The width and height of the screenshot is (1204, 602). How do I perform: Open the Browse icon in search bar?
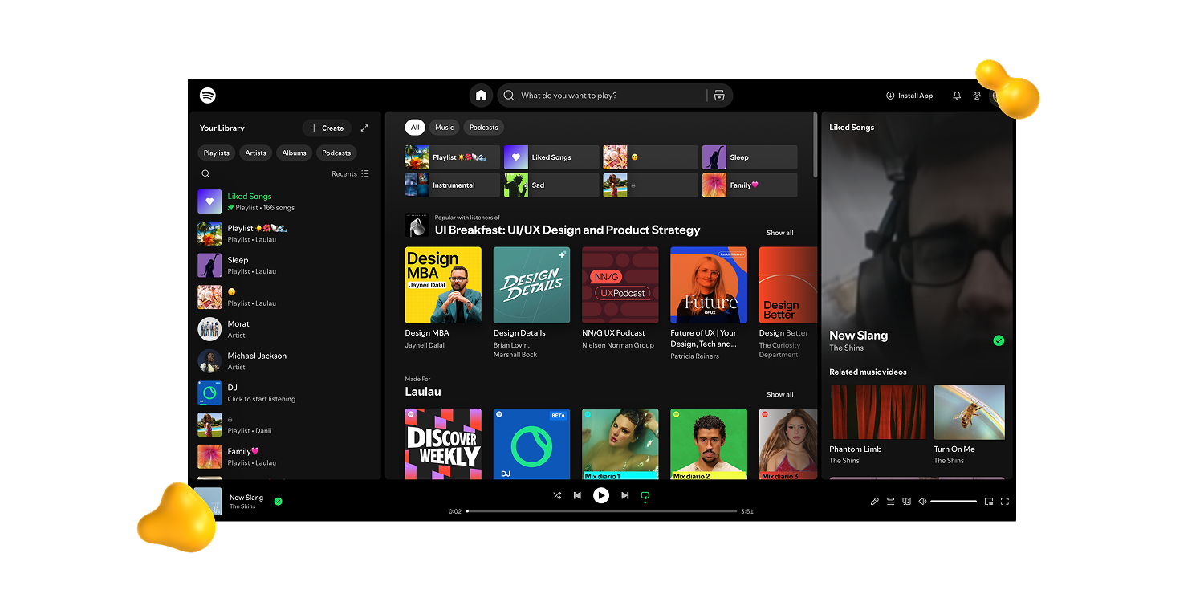[719, 96]
